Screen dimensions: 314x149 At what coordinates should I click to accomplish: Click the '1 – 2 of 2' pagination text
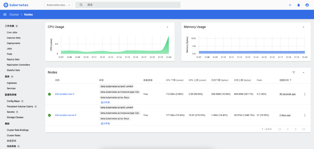coord(267,129)
